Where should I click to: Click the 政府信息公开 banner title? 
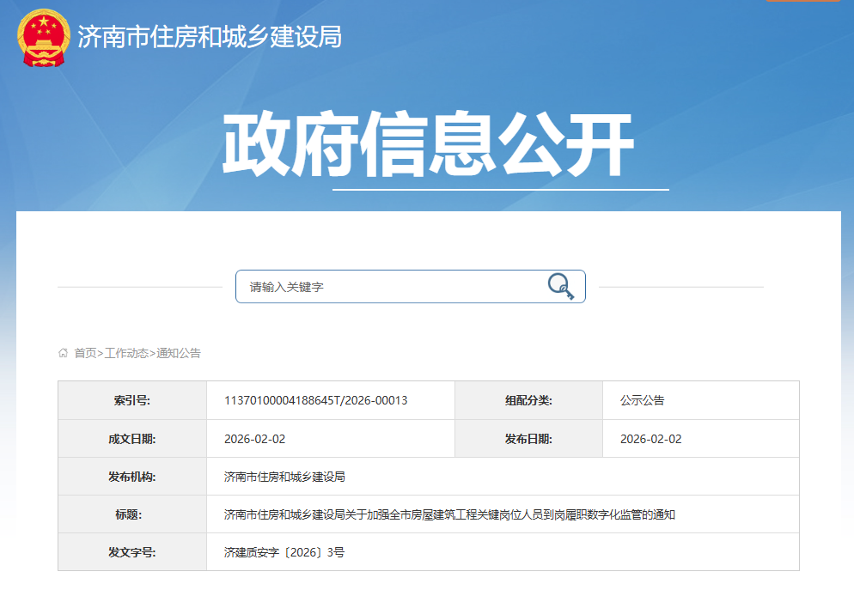(427, 143)
